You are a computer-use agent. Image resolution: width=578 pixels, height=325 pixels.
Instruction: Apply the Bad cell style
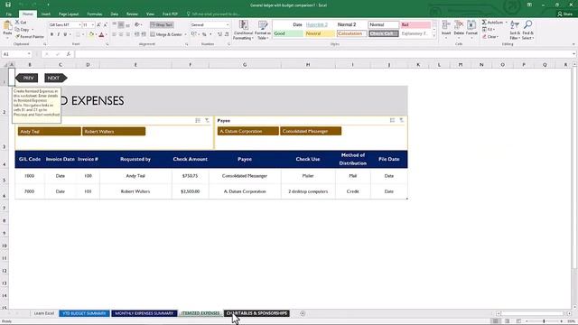point(415,24)
